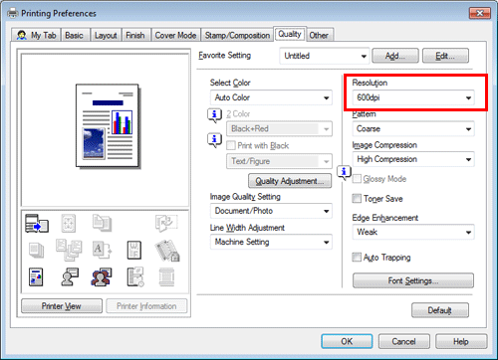Image resolution: width=498 pixels, height=360 pixels.
Task: Click the single gray user with card icon
Action: (x=70, y=277)
